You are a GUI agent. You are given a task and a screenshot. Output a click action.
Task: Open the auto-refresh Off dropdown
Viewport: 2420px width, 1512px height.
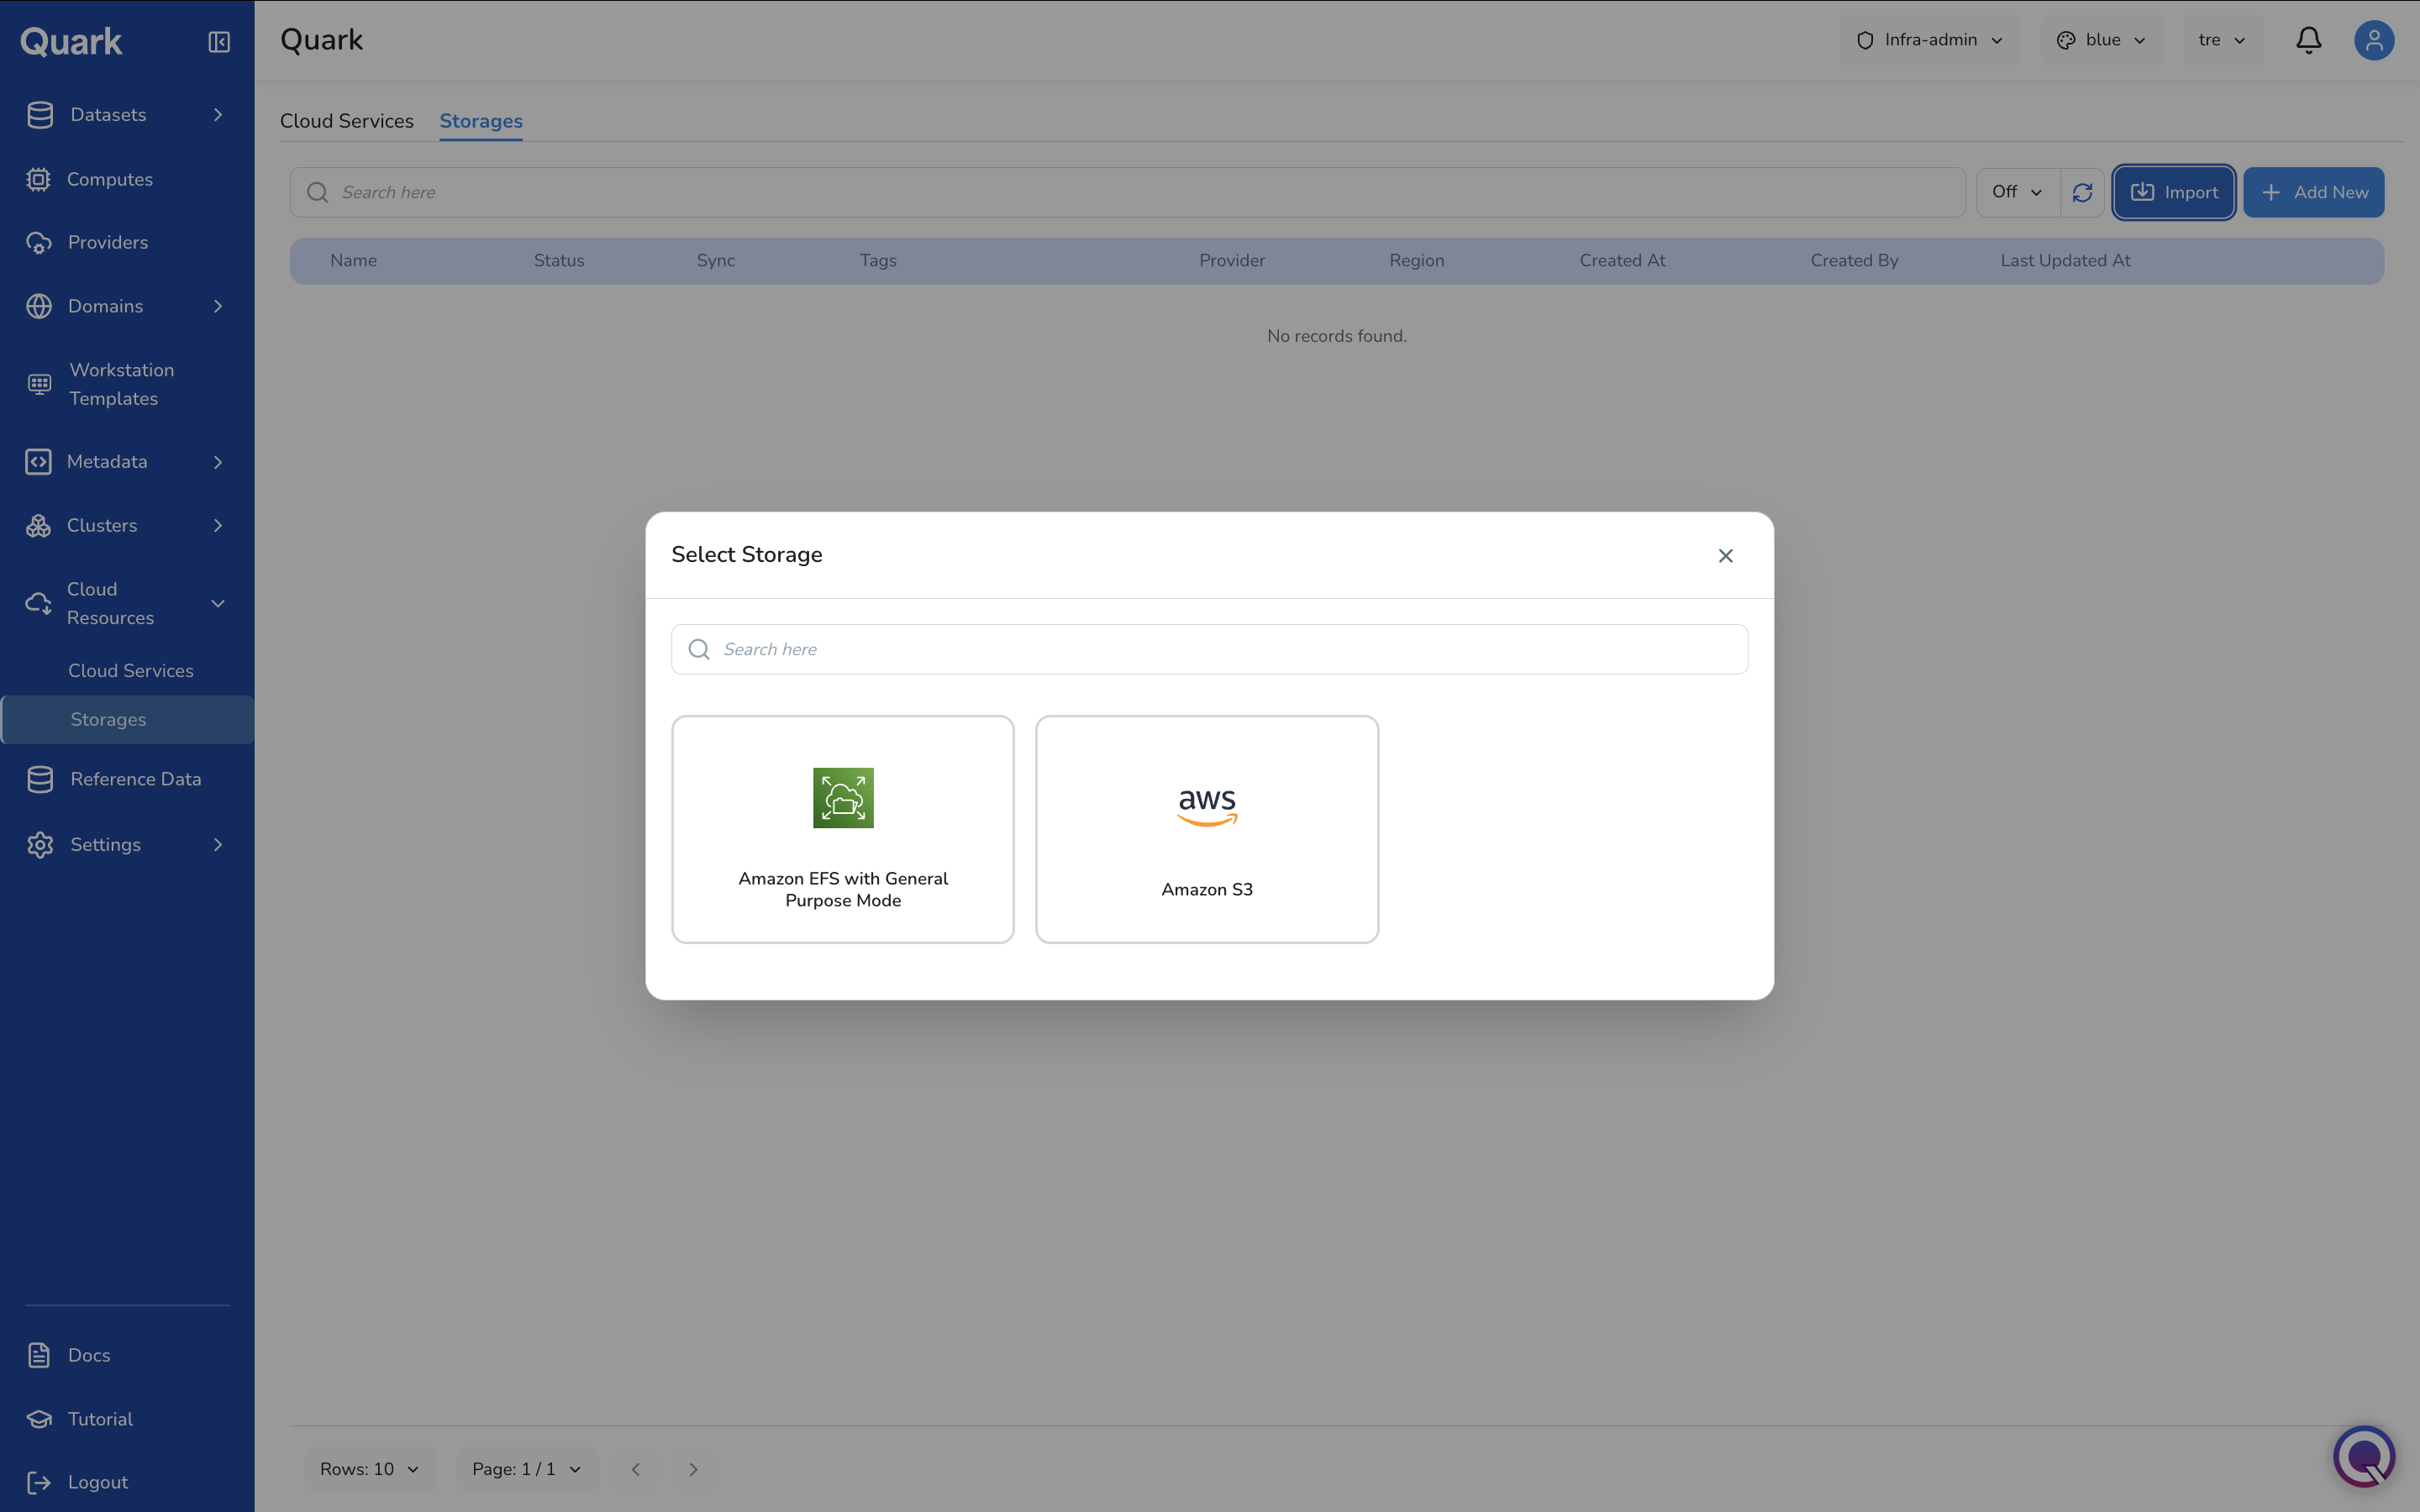tap(2017, 192)
